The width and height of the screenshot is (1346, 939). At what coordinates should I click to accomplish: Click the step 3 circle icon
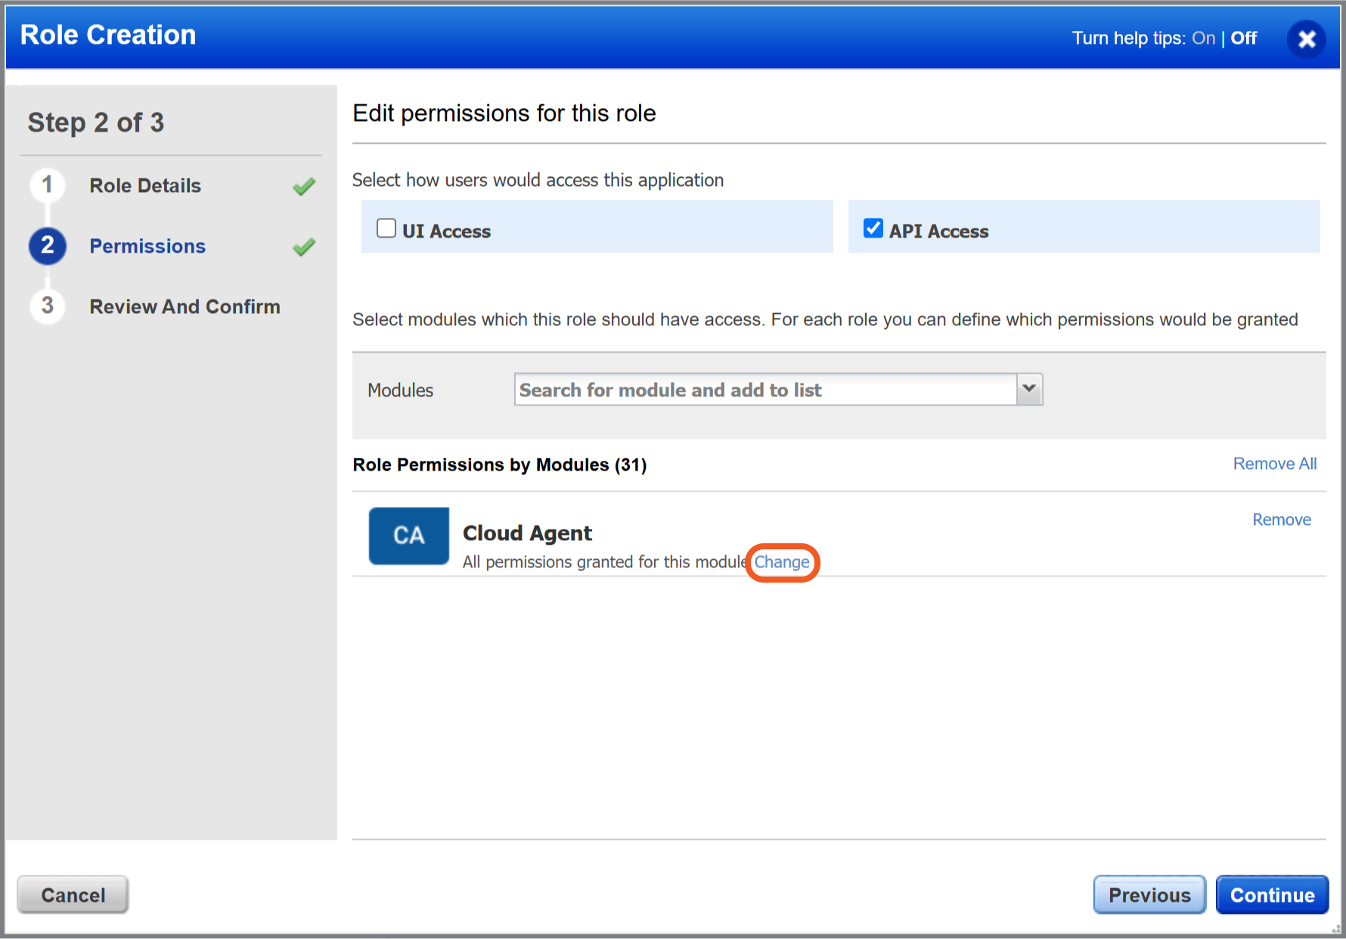tap(48, 306)
